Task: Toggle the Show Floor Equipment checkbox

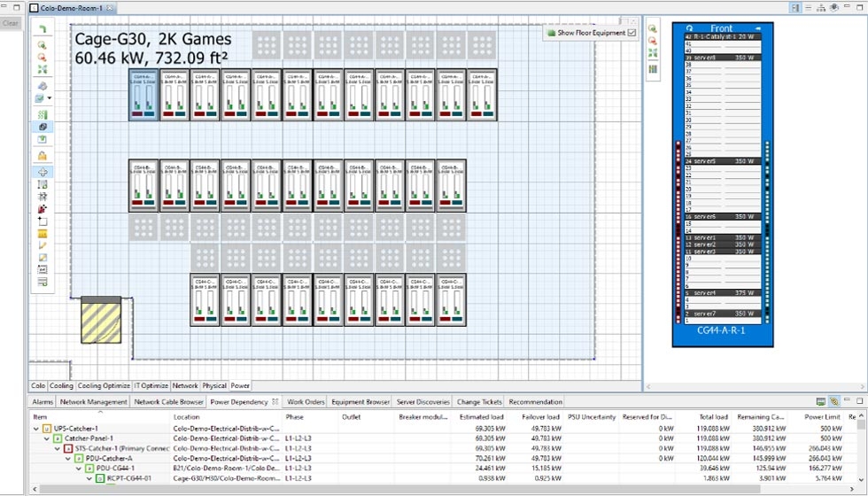Action: point(632,33)
